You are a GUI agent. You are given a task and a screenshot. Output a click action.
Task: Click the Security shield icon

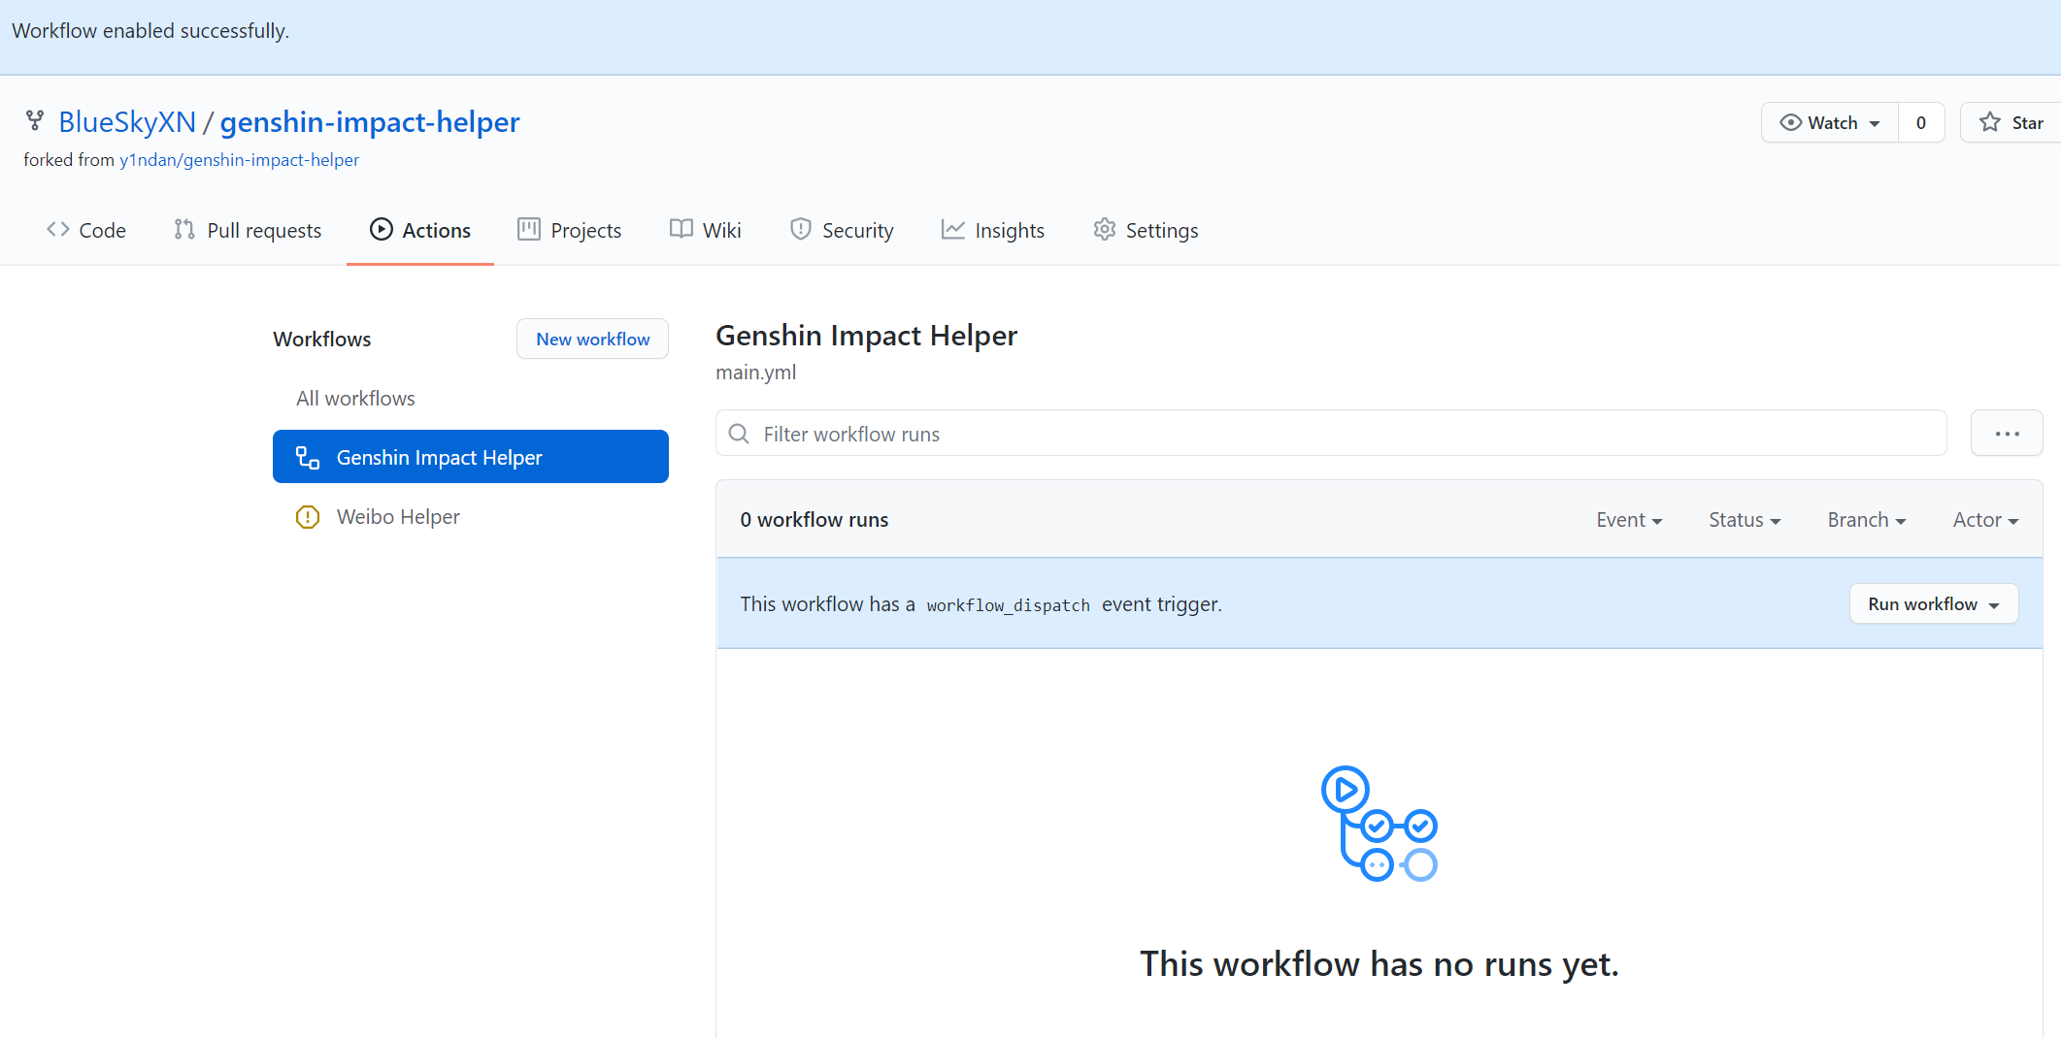pos(801,230)
